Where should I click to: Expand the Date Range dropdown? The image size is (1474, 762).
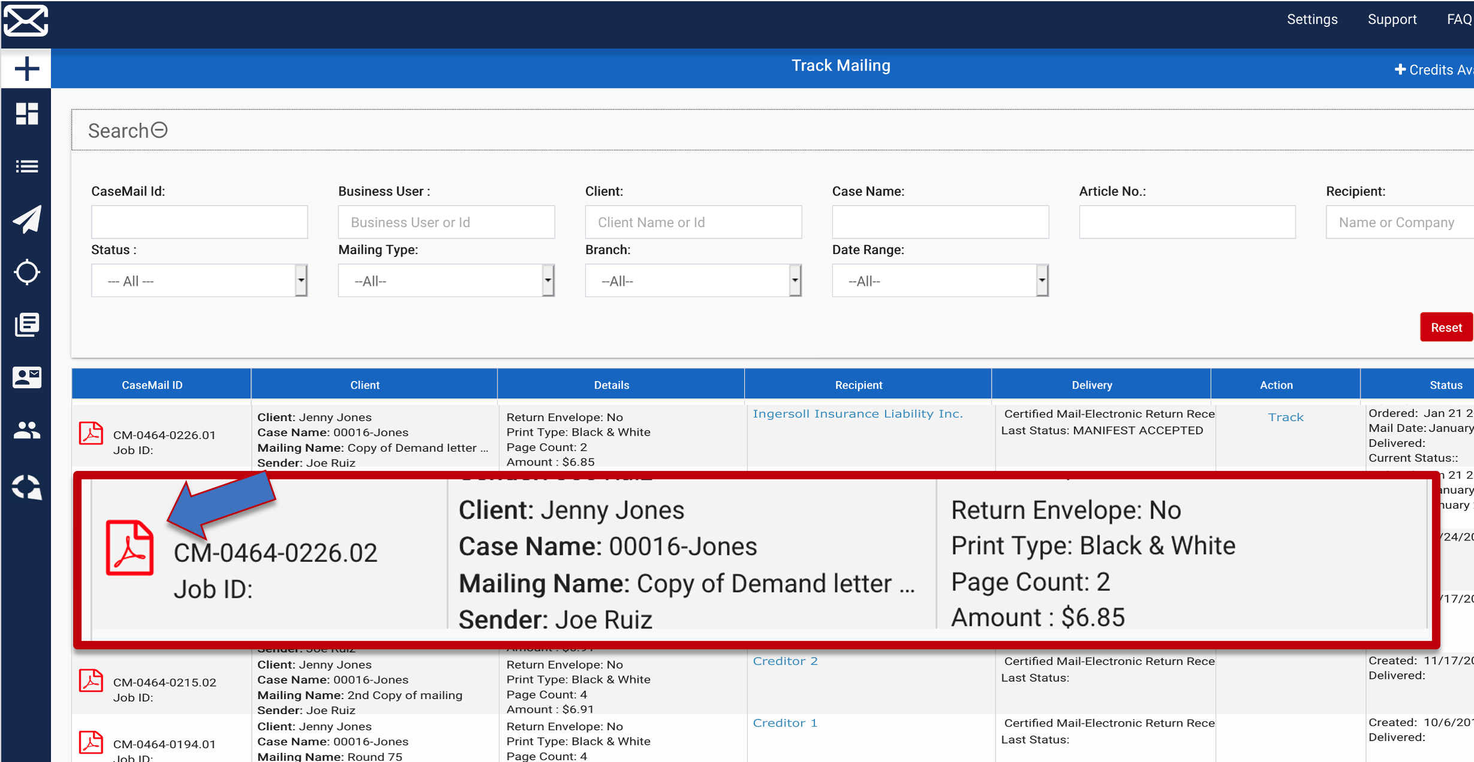coord(940,280)
